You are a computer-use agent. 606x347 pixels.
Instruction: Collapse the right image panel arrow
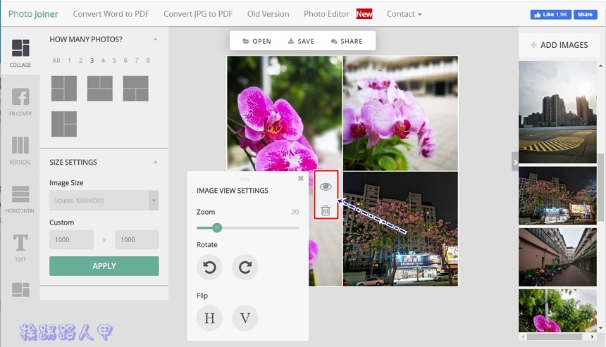click(515, 162)
